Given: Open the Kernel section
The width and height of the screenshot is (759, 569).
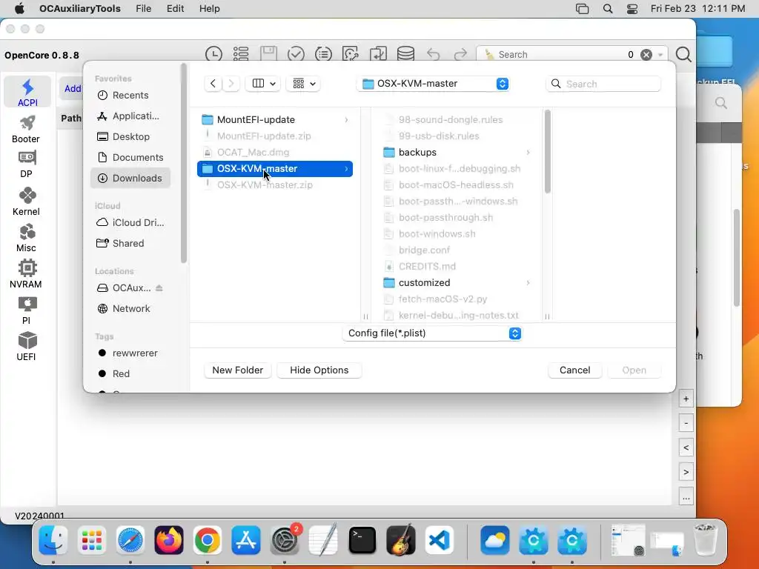Looking at the screenshot, I should (26, 201).
